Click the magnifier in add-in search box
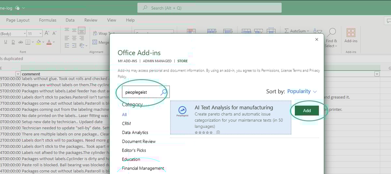This screenshot has height=174, width=391. point(164,92)
